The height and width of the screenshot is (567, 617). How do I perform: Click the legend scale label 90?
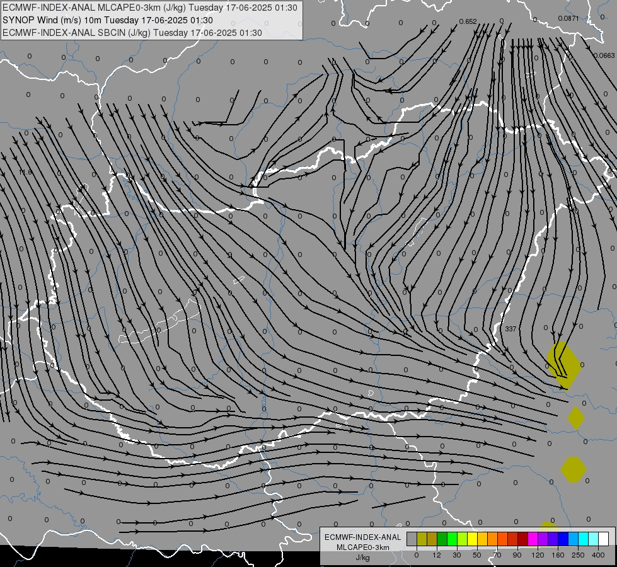coord(517,555)
